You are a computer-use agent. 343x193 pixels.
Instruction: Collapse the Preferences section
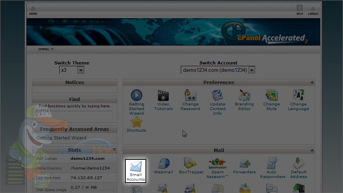coord(312,82)
